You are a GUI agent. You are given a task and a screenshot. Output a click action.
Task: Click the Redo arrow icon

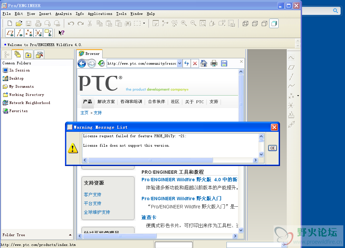click(81, 23)
